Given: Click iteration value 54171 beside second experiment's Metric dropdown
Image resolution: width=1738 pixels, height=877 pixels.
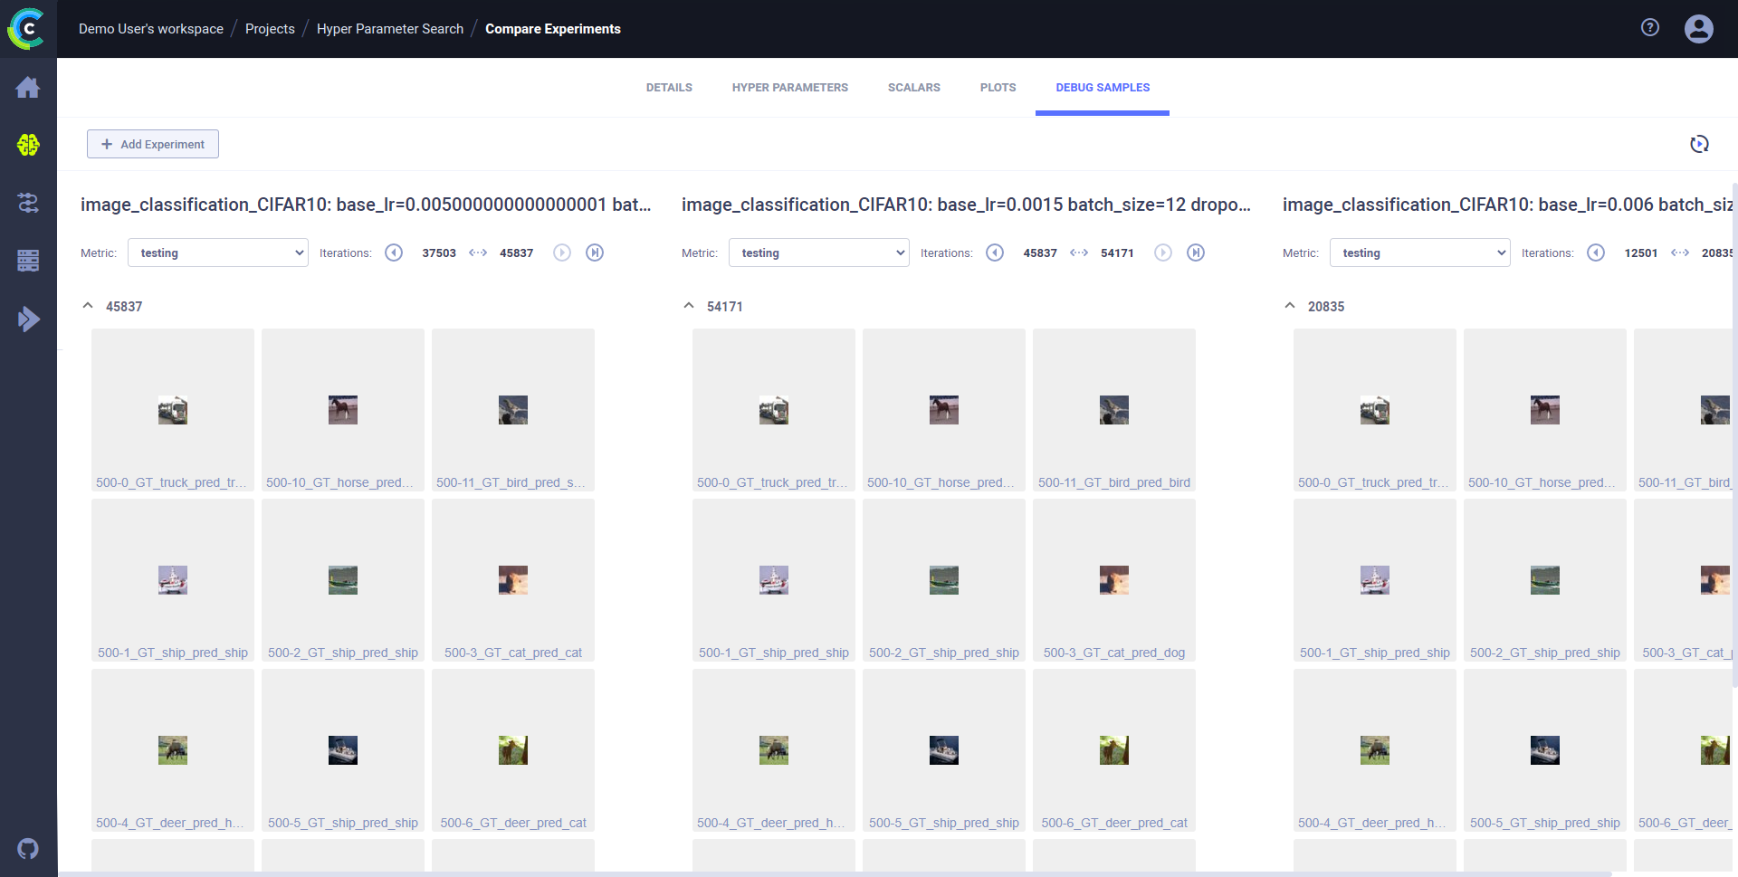Looking at the screenshot, I should (1117, 253).
